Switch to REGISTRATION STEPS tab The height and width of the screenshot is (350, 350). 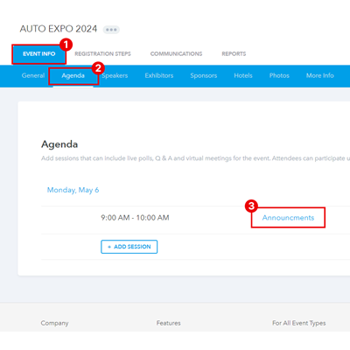click(x=102, y=54)
